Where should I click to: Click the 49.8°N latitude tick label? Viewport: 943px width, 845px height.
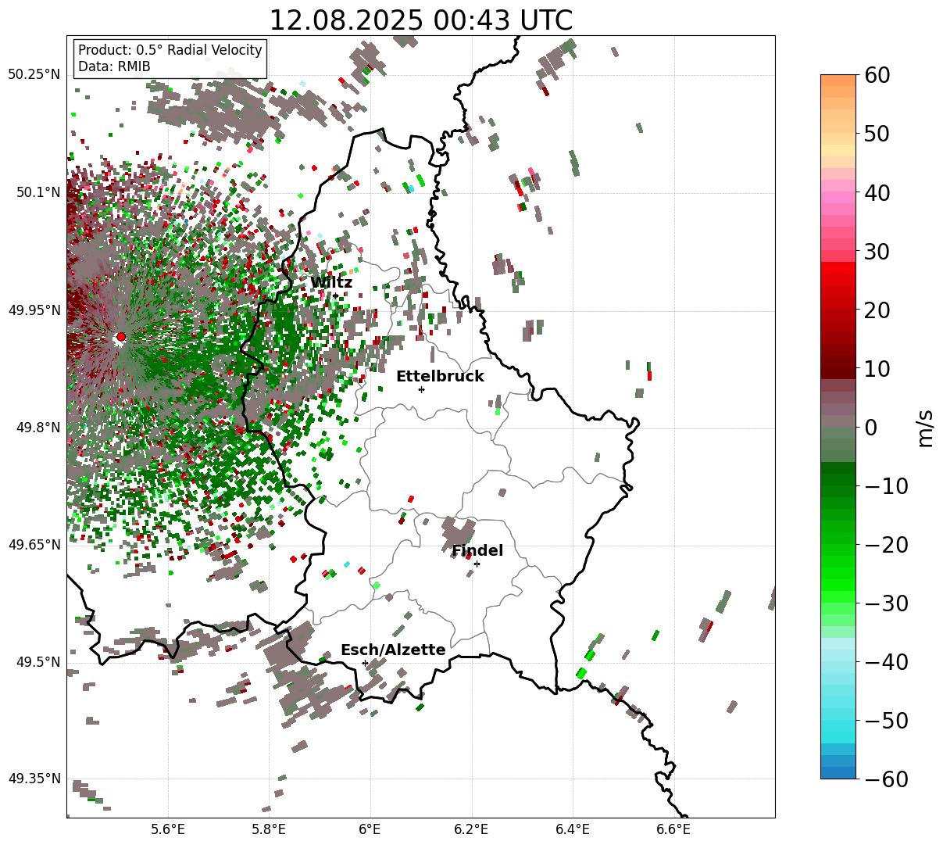click(38, 428)
